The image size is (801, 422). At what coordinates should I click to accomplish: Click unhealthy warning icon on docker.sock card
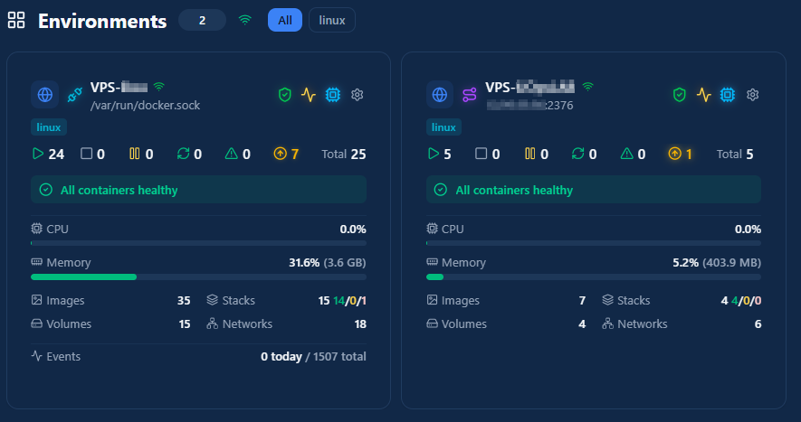(232, 154)
